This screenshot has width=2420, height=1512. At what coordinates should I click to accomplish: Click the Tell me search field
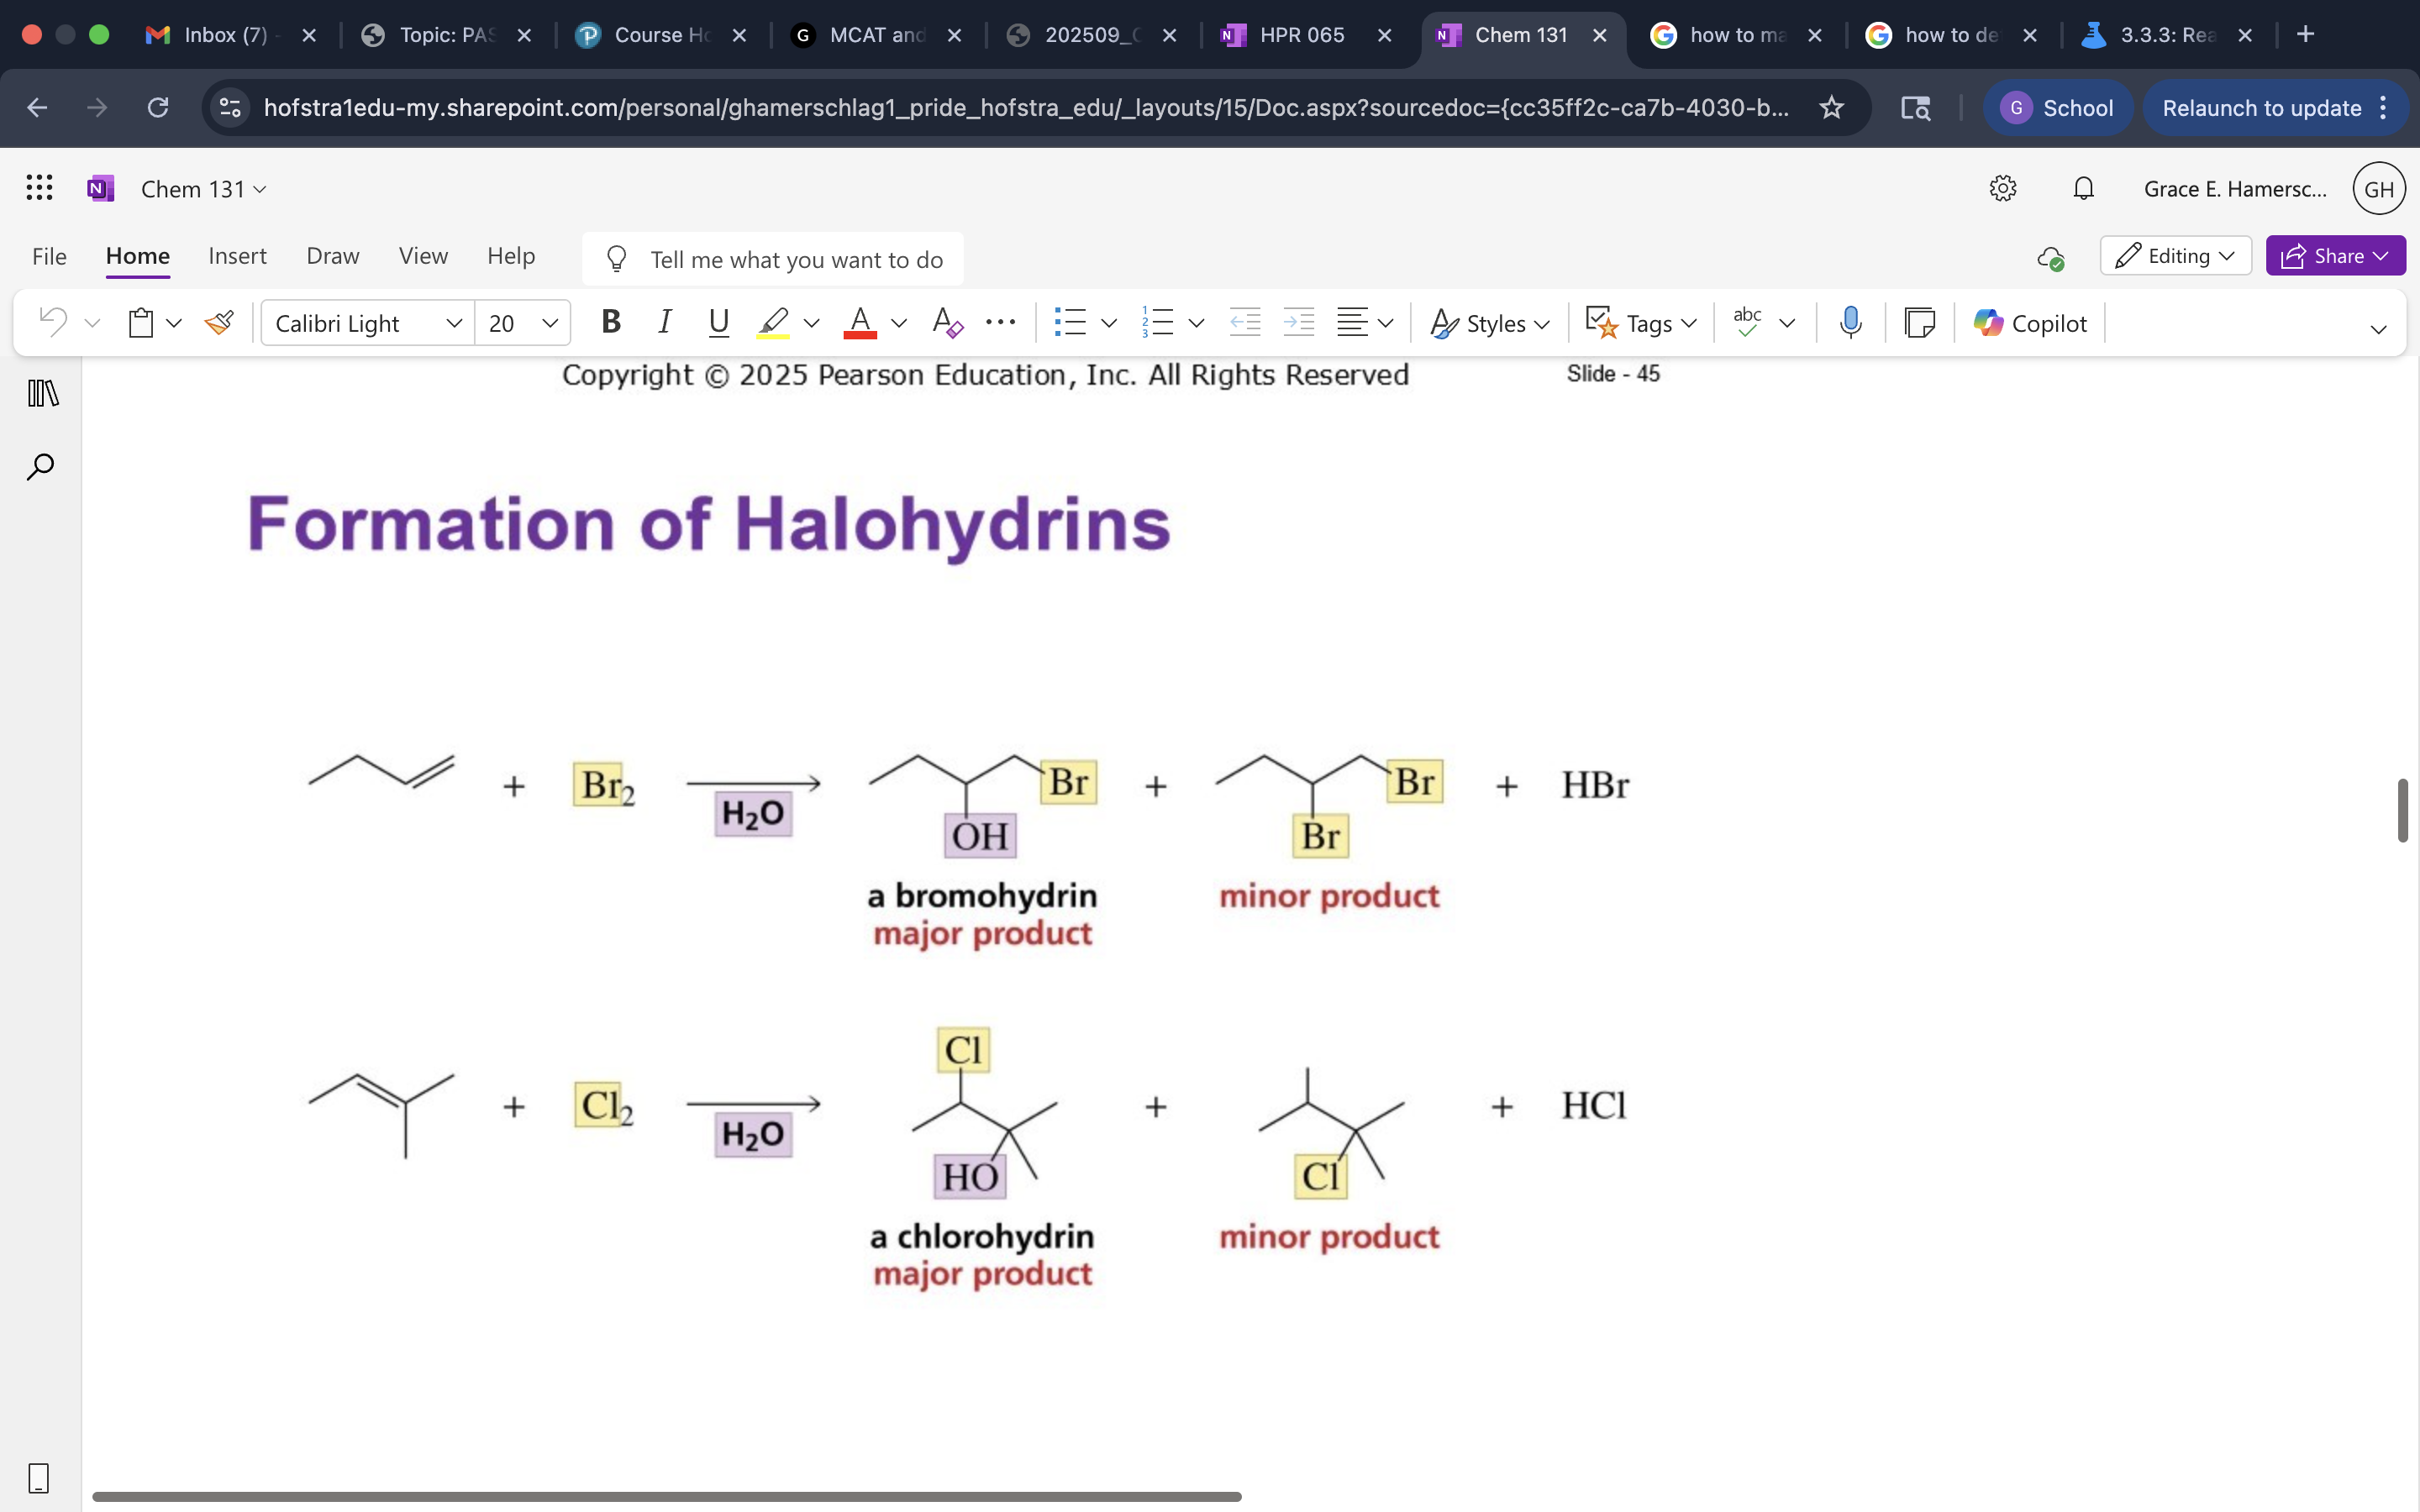pos(795,260)
